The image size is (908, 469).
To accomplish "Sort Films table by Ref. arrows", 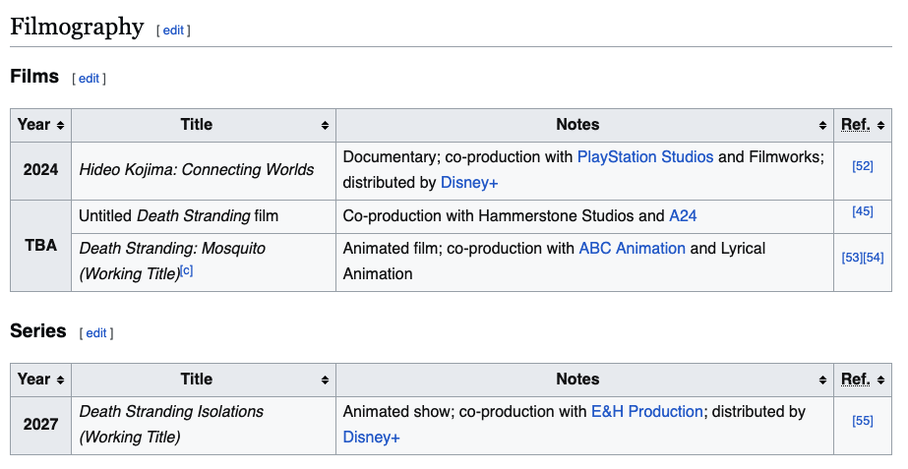I will pyautogui.click(x=880, y=125).
